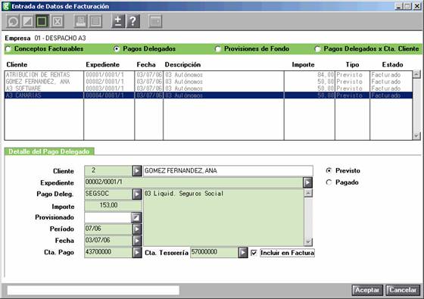
Task: Click the Importe field 153,00
Action: [113, 205]
